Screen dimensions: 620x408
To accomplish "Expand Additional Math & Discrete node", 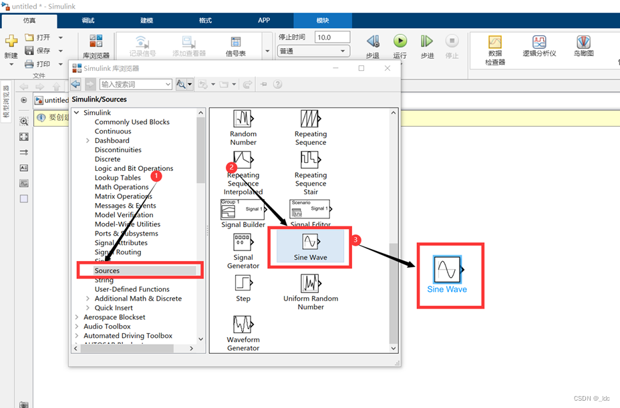I will 88,298.
